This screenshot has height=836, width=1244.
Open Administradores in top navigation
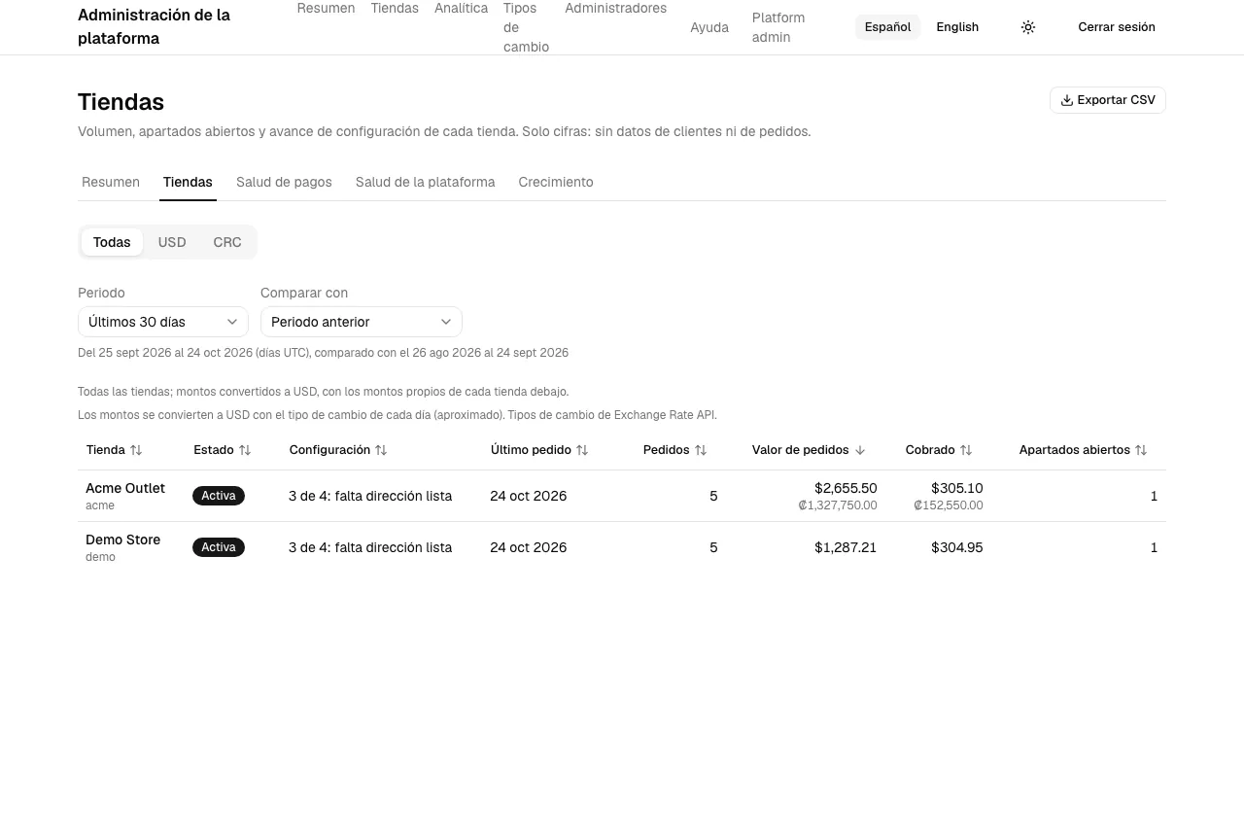click(x=615, y=8)
